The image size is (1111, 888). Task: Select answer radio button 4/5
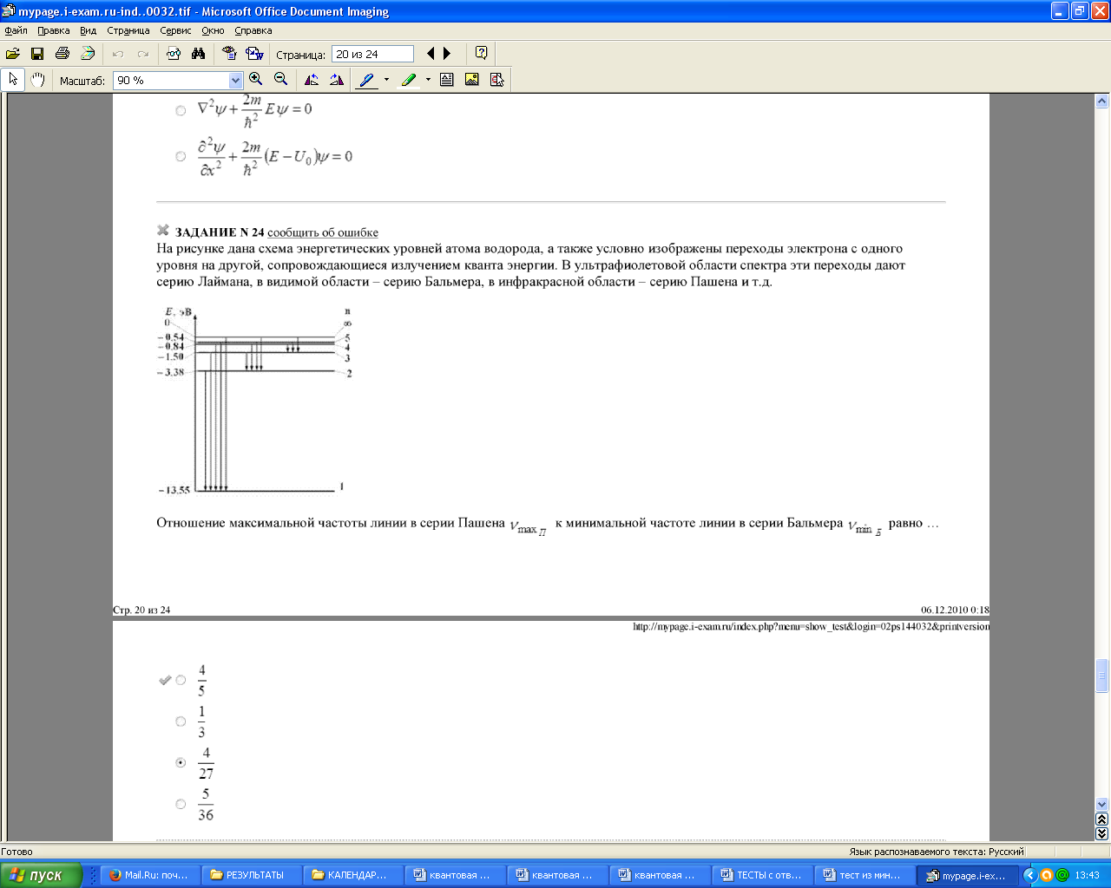181,681
